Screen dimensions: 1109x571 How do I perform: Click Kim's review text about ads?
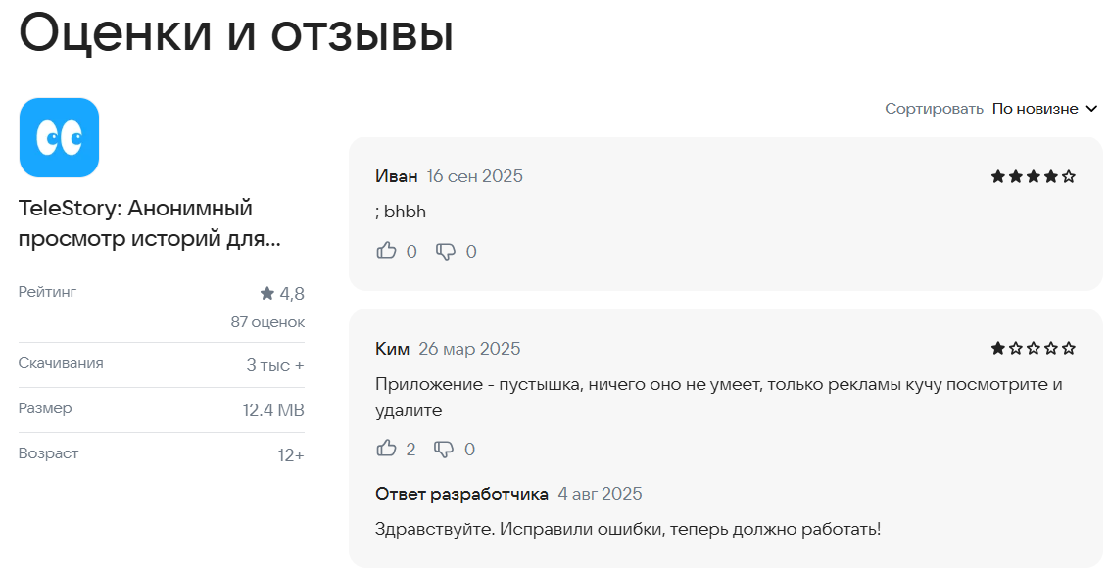[x=718, y=384]
